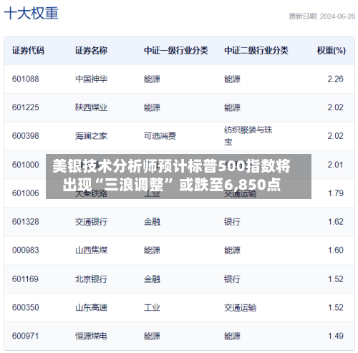The height and width of the screenshot is (353, 358).
Task: Click the 纺织服装与珠宝 industry cell
Action: (248, 136)
